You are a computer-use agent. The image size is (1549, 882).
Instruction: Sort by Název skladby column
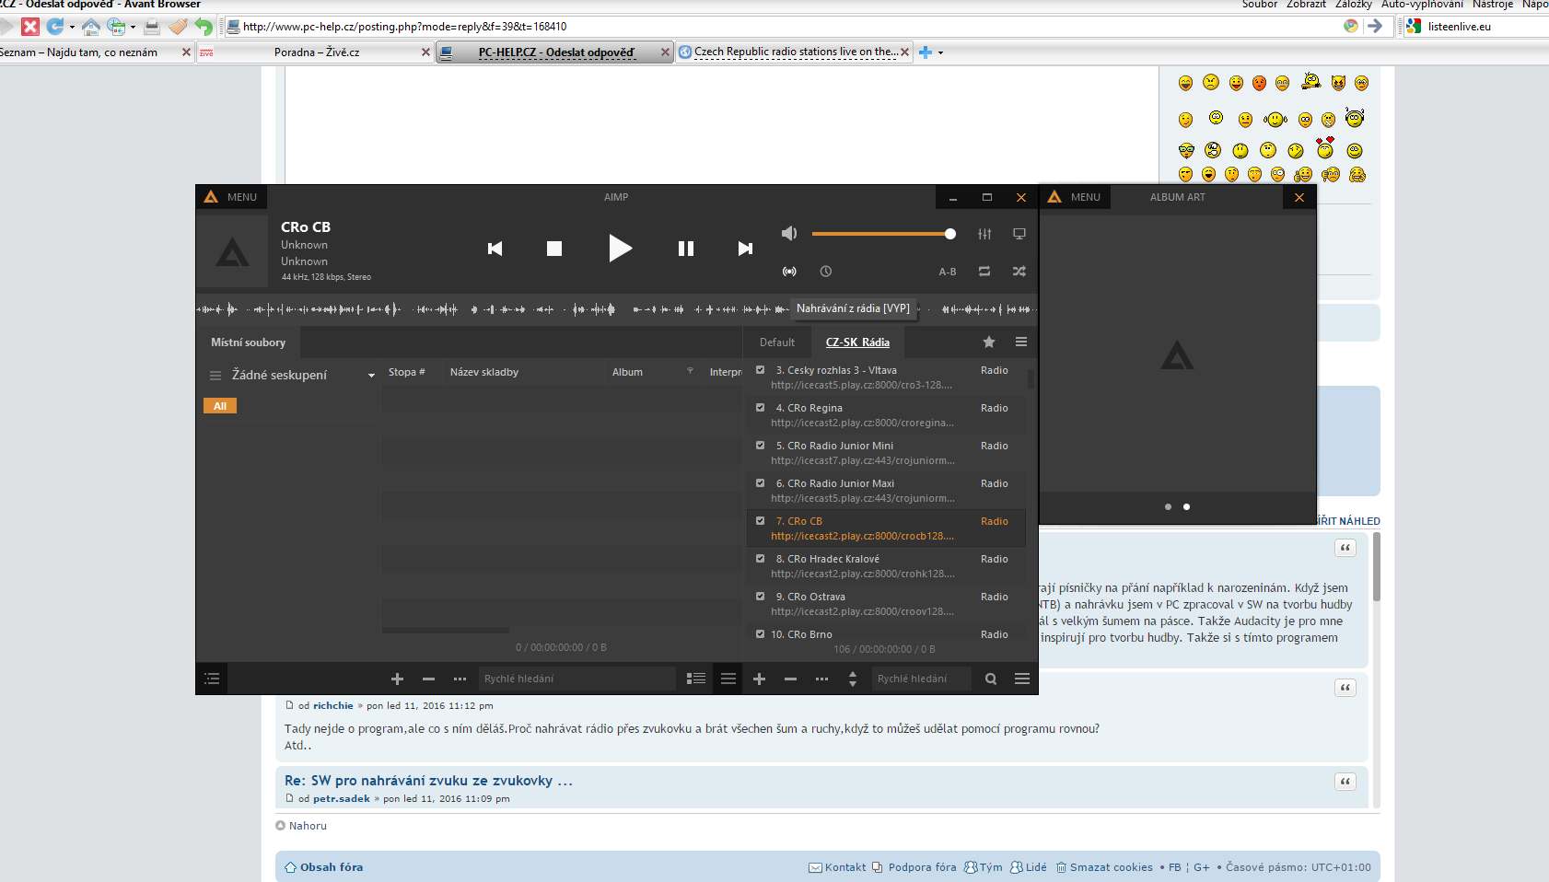point(484,372)
